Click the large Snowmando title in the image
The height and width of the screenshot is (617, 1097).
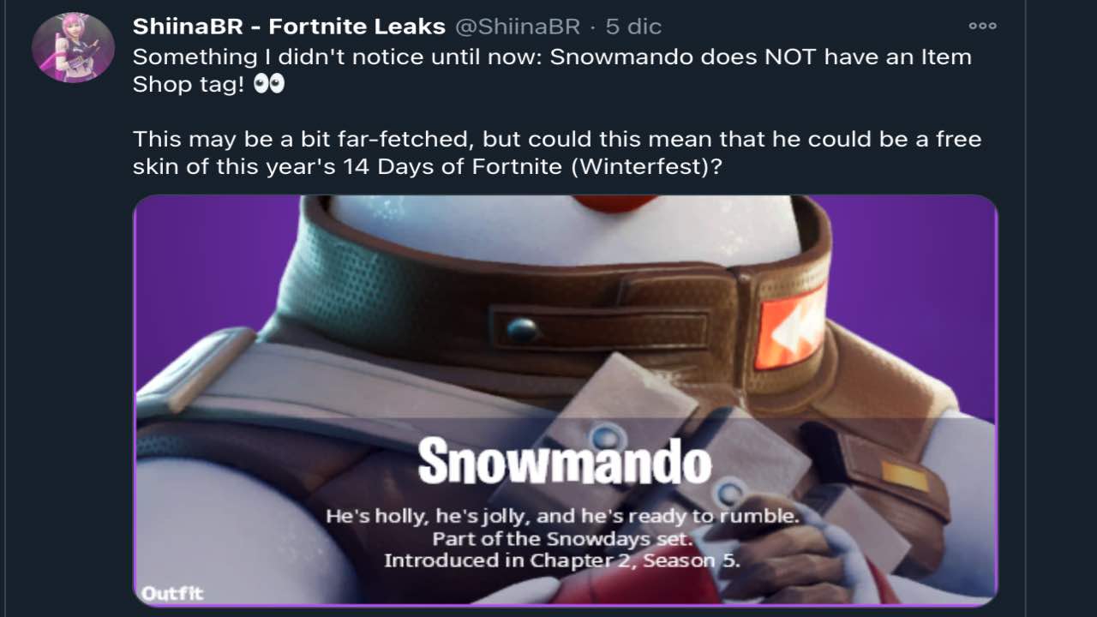[x=565, y=462]
